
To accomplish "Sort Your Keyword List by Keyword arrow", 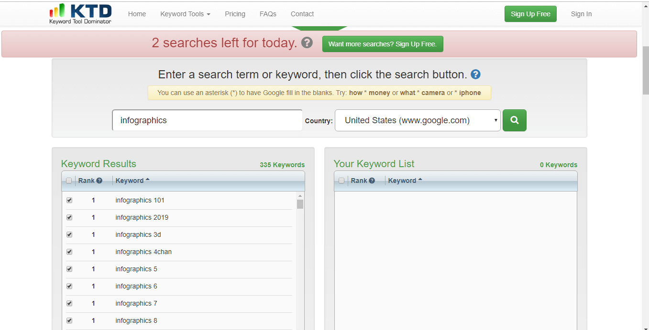I will 420,180.
